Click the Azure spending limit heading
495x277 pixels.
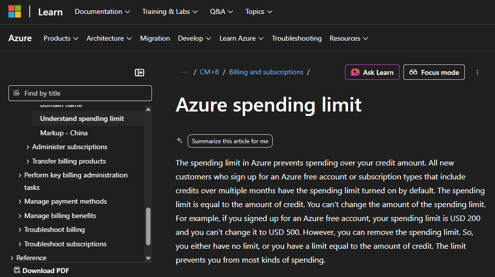(269, 105)
